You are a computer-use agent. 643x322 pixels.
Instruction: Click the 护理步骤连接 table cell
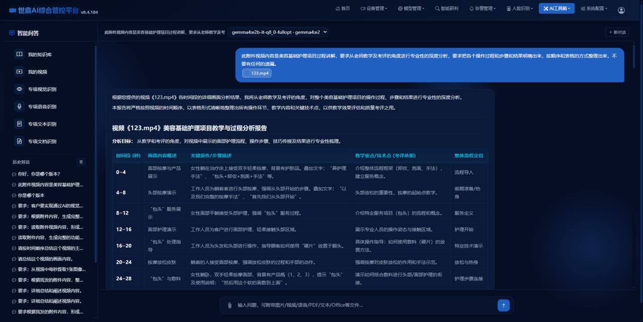pyautogui.click(x=469, y=278)
